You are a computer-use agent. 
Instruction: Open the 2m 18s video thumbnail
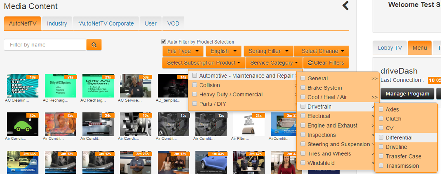pos(173,162)
